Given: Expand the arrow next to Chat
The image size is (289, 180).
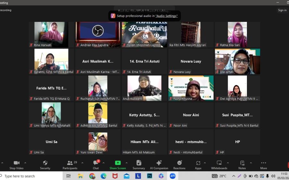Looking at the screenshot, I should 104,163.
